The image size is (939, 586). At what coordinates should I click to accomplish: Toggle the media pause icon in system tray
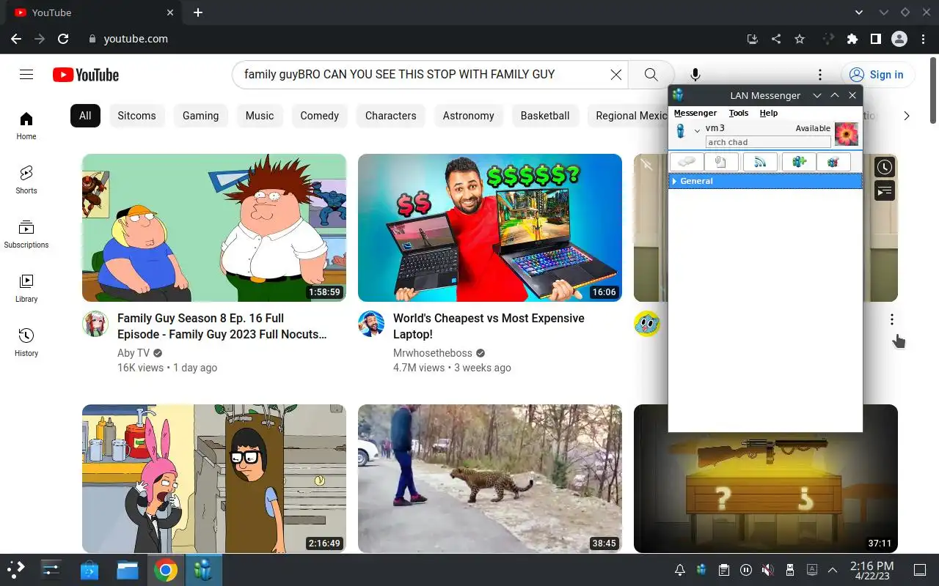tap(746, 570)
